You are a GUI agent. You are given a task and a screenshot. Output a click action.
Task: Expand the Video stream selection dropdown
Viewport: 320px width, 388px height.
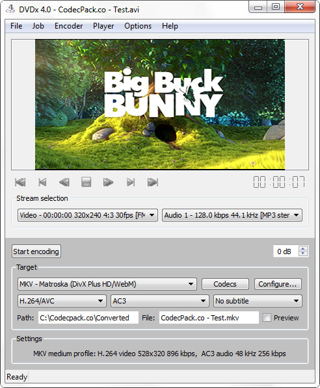(88, 215)
